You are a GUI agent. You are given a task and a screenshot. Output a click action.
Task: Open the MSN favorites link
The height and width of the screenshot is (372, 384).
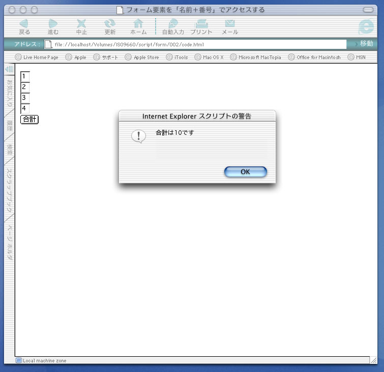[x=357, y=58]
